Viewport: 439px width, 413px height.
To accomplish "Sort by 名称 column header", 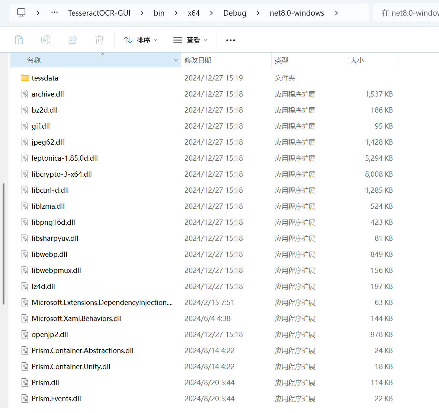I will tap(91, 60).
